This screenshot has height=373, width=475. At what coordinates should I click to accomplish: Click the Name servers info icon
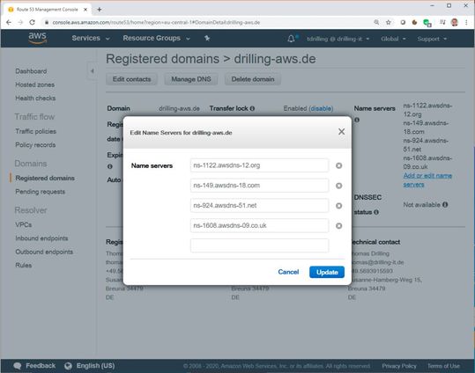tap(357, 120)
